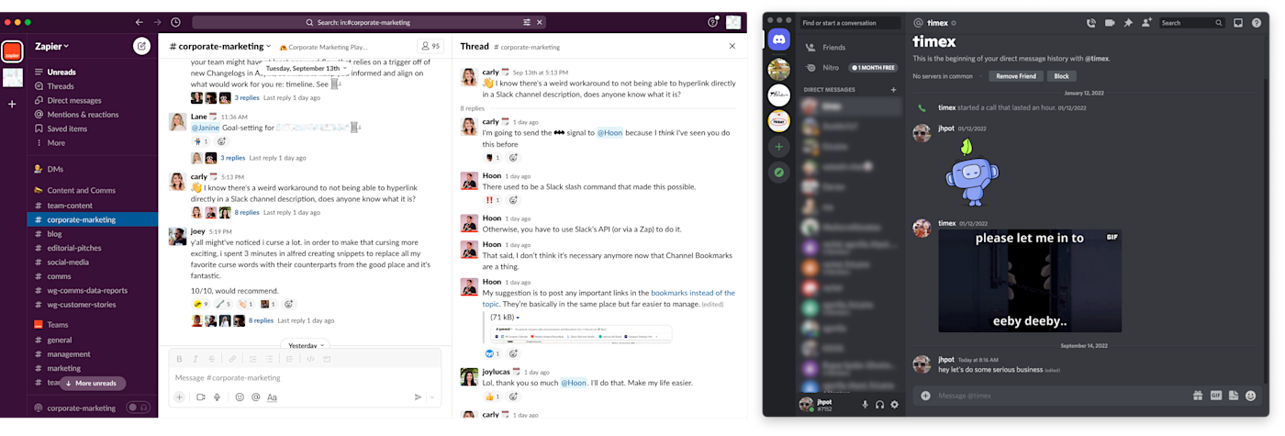Toggle bold in Slack message composer
Screen dimensions: 1285x436
point(179,359)
